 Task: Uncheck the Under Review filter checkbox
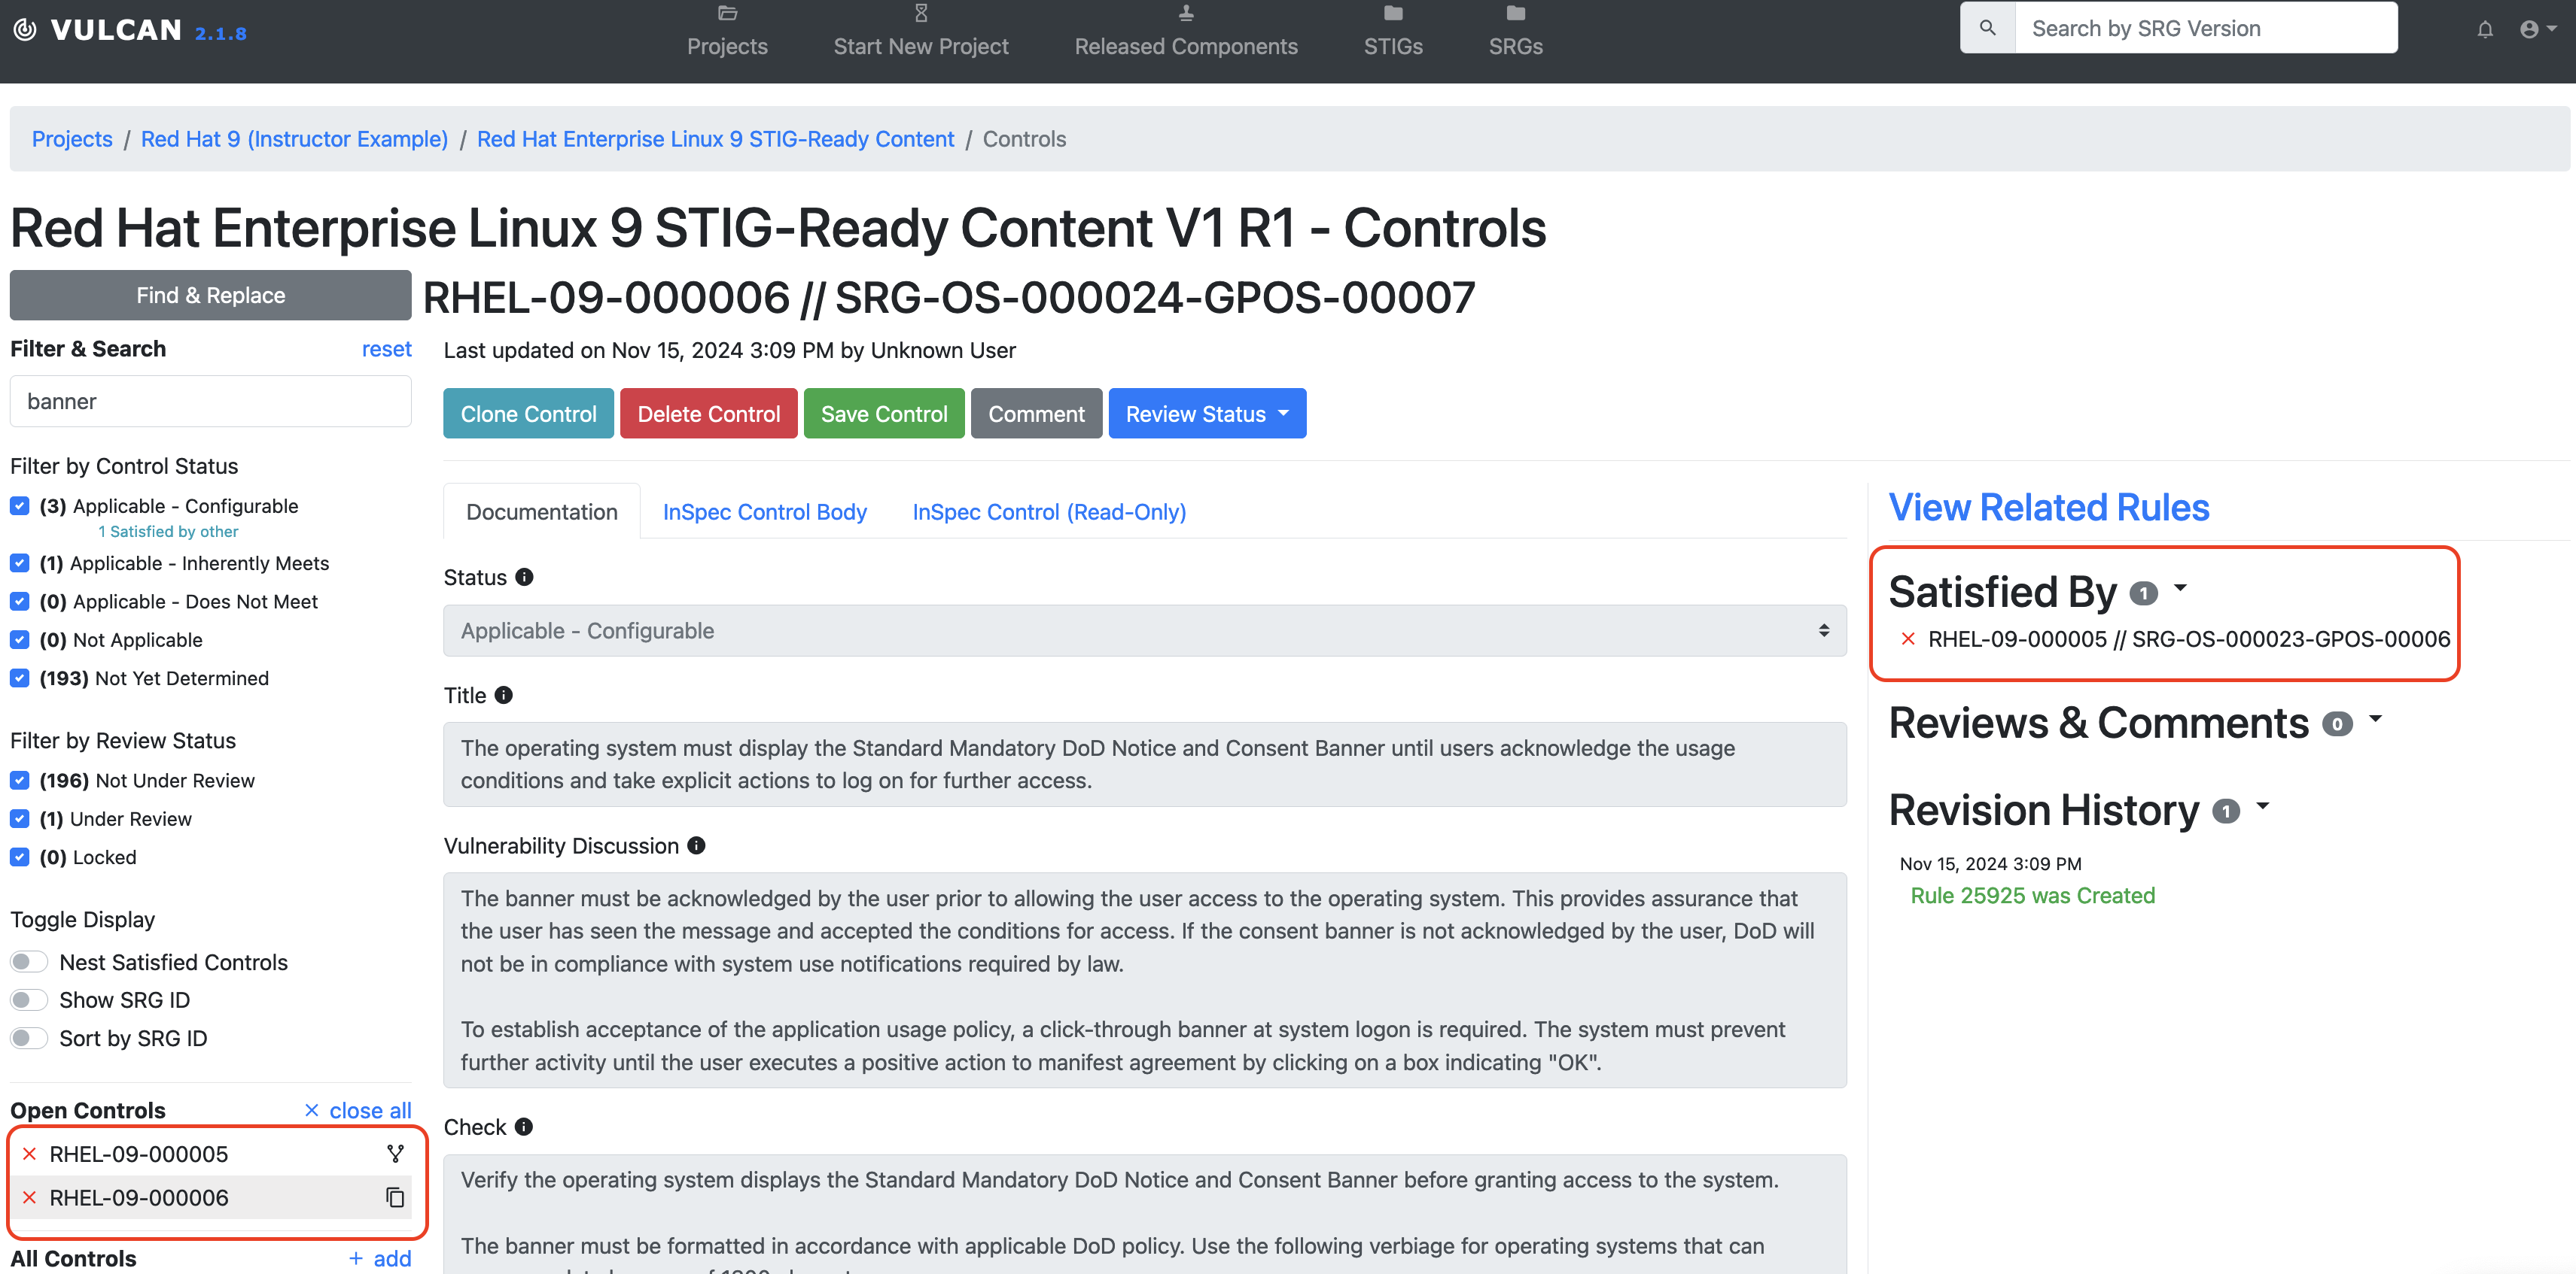(x=20, y=818)
